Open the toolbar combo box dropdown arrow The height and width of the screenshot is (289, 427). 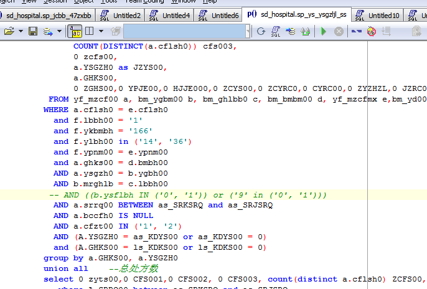(248, 31)
